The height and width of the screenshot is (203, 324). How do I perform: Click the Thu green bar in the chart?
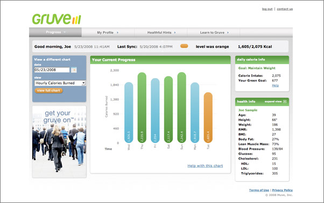[x=142, y=108]
